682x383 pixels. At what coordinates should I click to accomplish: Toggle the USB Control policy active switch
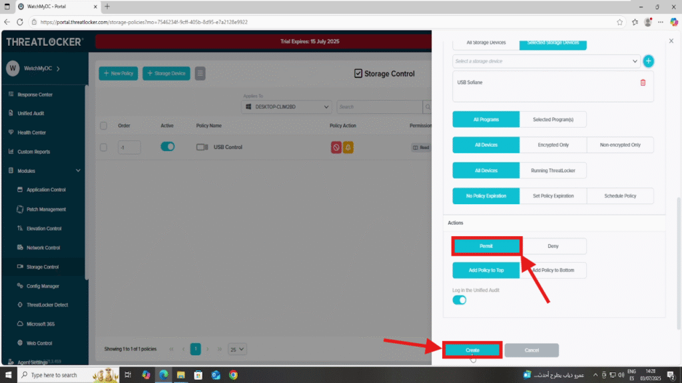(167, 147)
